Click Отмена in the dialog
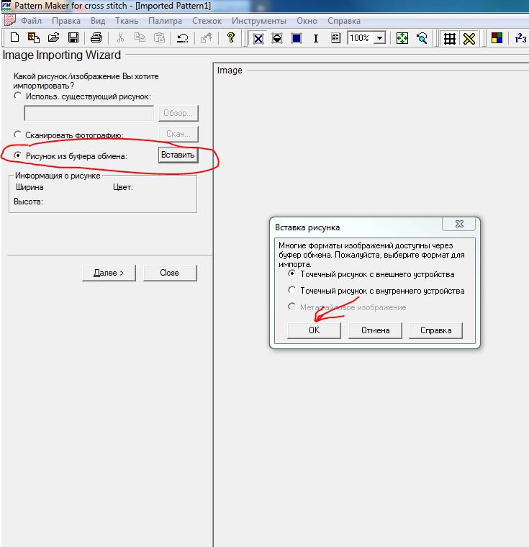 [375, 330]
